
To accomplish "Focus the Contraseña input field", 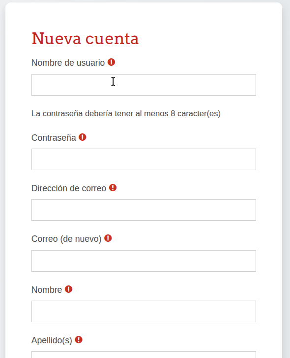I will click(x=144, y=159).
